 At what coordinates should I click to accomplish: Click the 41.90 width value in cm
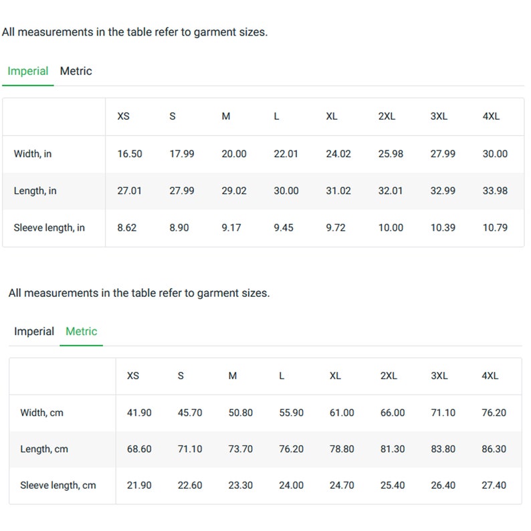click(139, 413)
